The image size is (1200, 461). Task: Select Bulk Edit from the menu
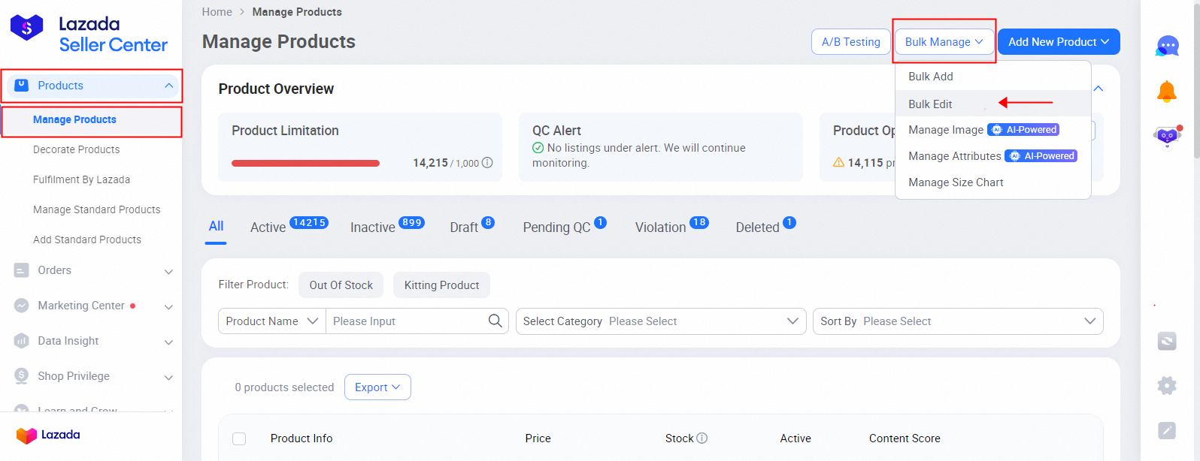click(x=992, y=104)
